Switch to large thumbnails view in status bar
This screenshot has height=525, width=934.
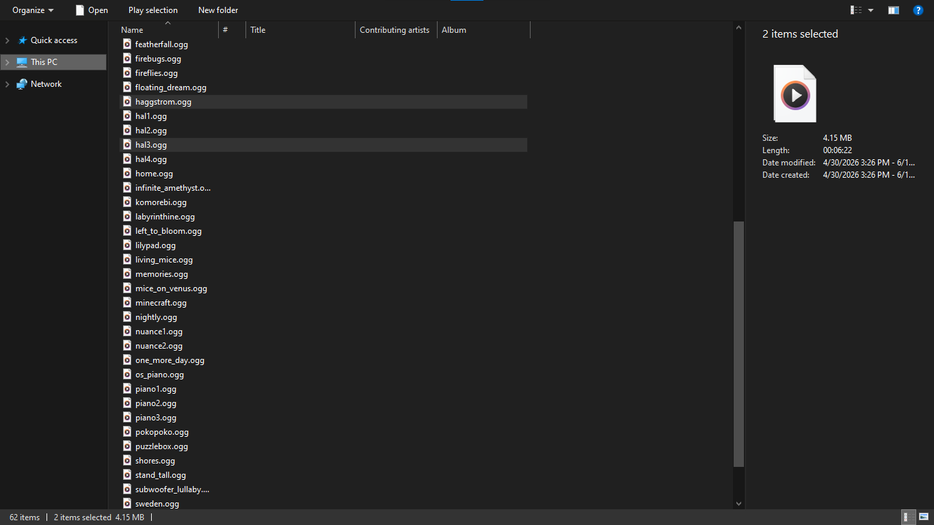point(923,517)
